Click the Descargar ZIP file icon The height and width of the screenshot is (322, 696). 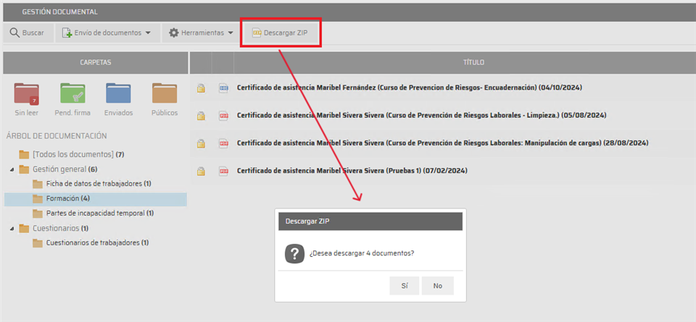[x=257, y=33]
